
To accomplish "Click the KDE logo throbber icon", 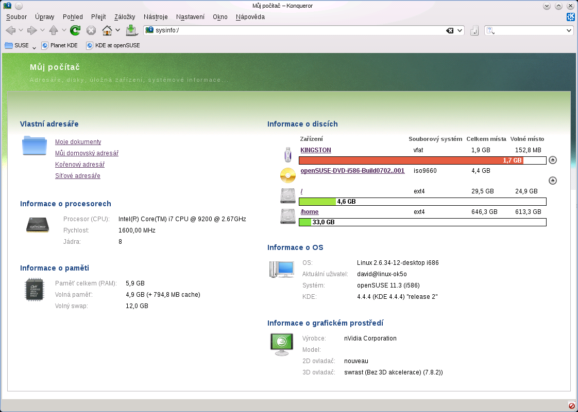I will point(571,16).
